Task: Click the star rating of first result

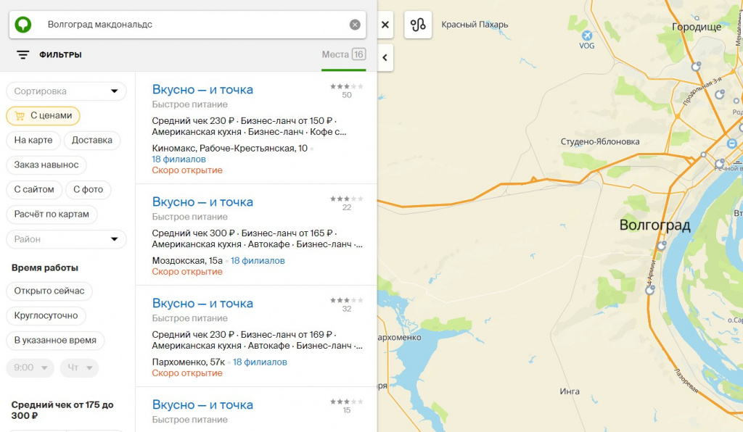Action: point(346,86)
